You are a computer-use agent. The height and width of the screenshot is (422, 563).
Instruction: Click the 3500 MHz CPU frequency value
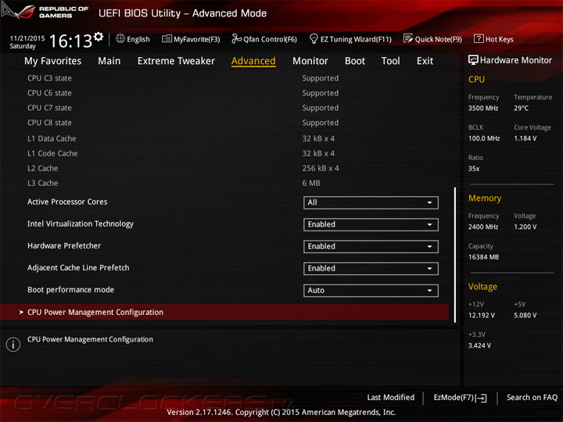(x=483, y=108)
